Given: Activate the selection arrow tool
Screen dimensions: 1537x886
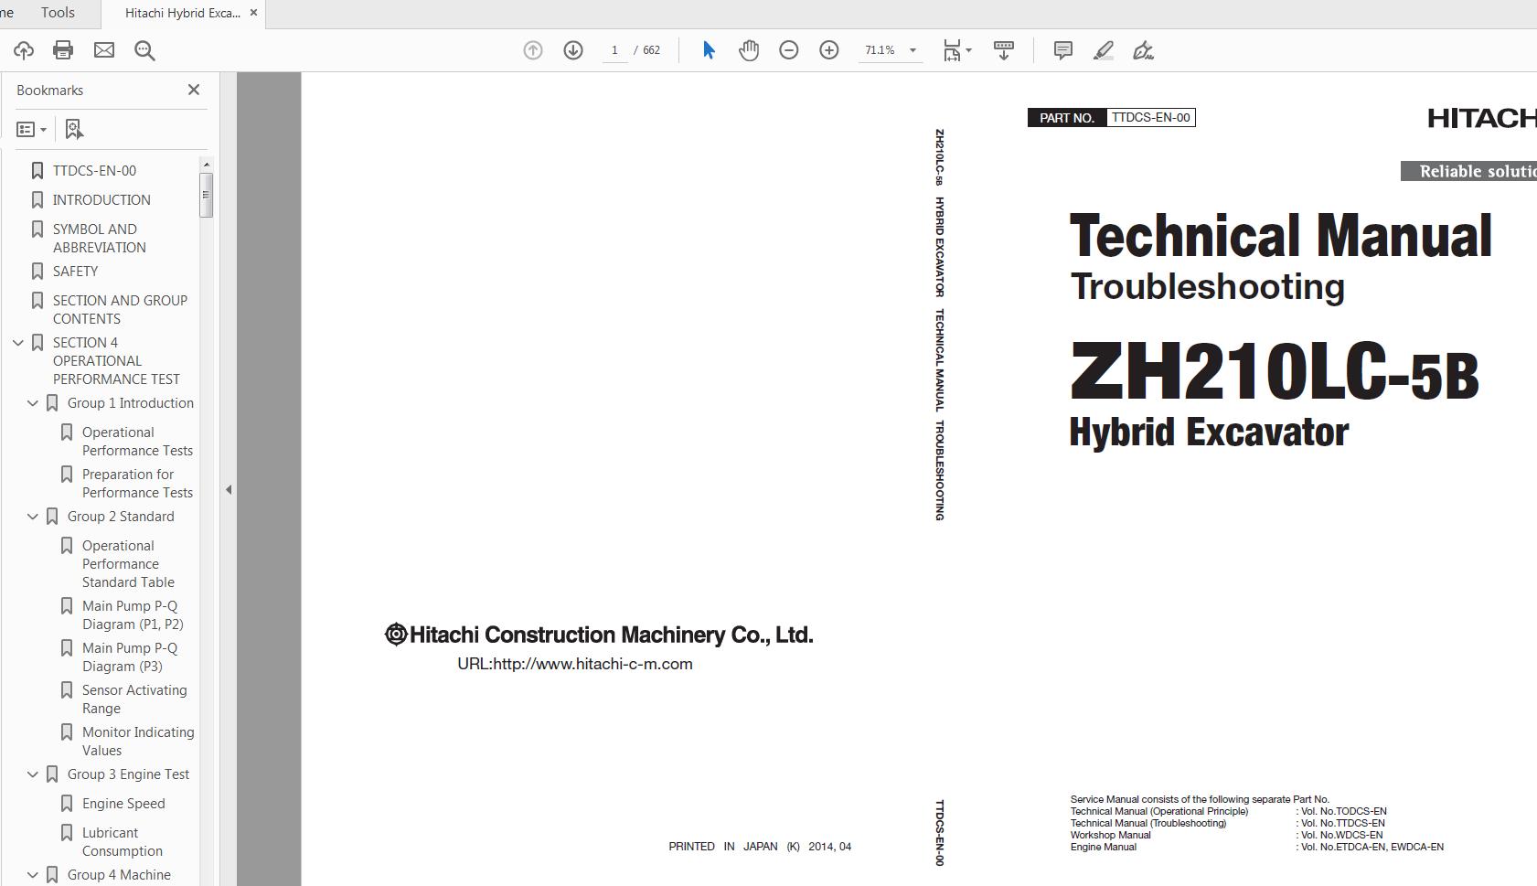Looking at the screenshot, I should tap(709, 50).
